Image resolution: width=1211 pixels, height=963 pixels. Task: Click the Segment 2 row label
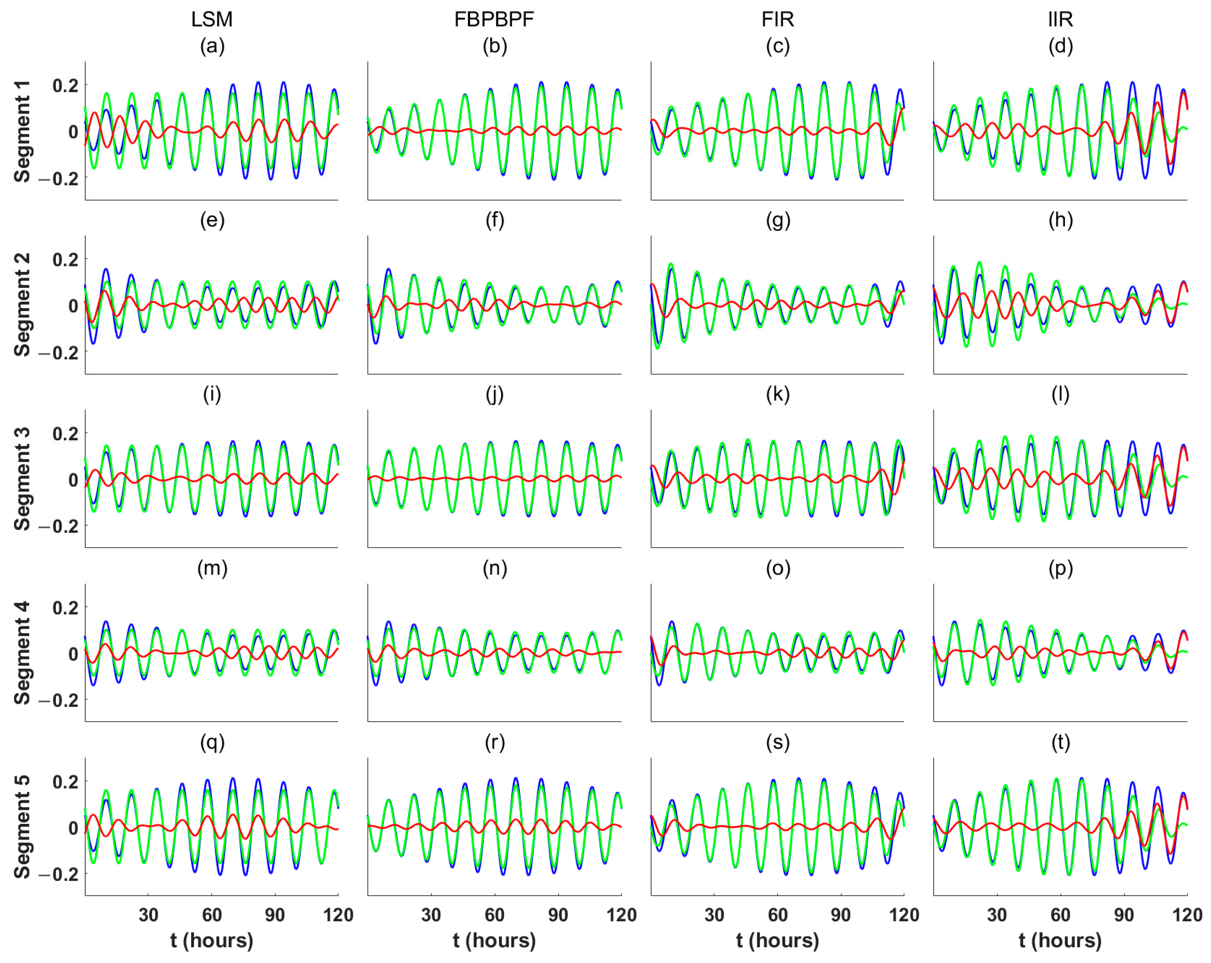pyautogui.click(x=23, y=305)
